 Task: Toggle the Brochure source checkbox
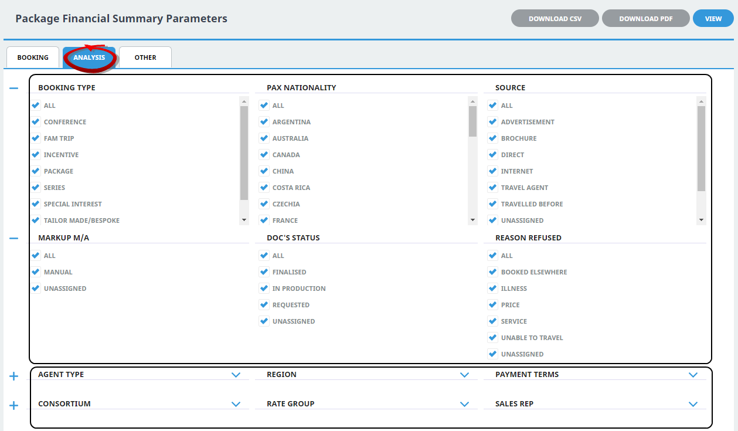point(493,138)
